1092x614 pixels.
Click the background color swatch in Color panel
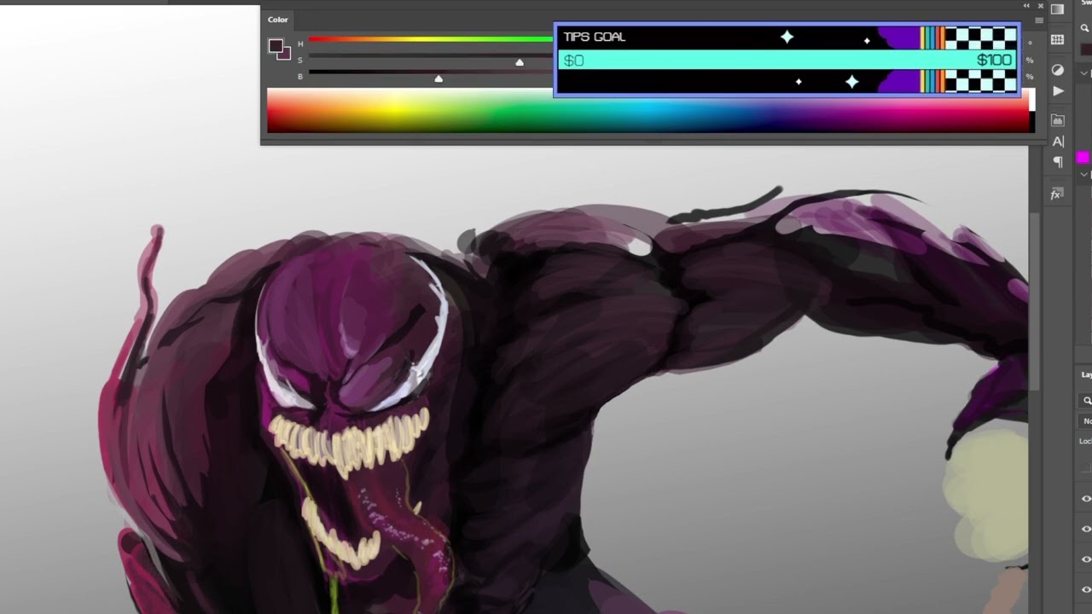tap(285, 54)
